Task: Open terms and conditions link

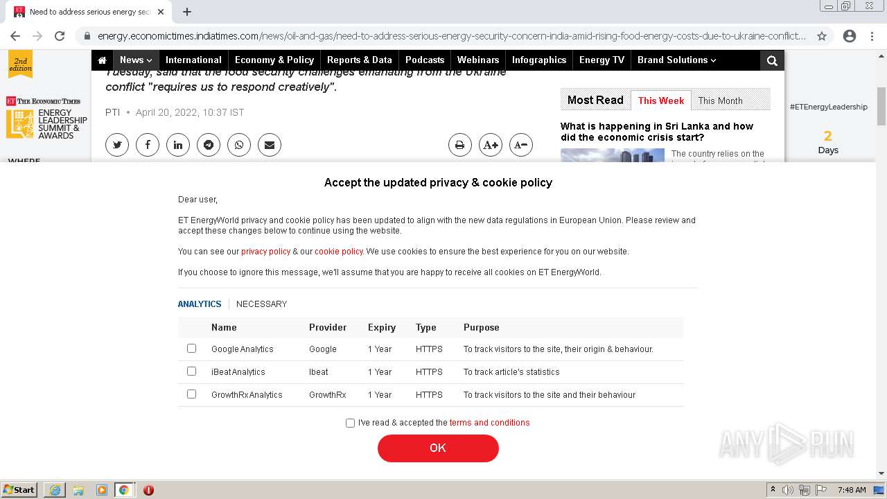Action: 489,423
